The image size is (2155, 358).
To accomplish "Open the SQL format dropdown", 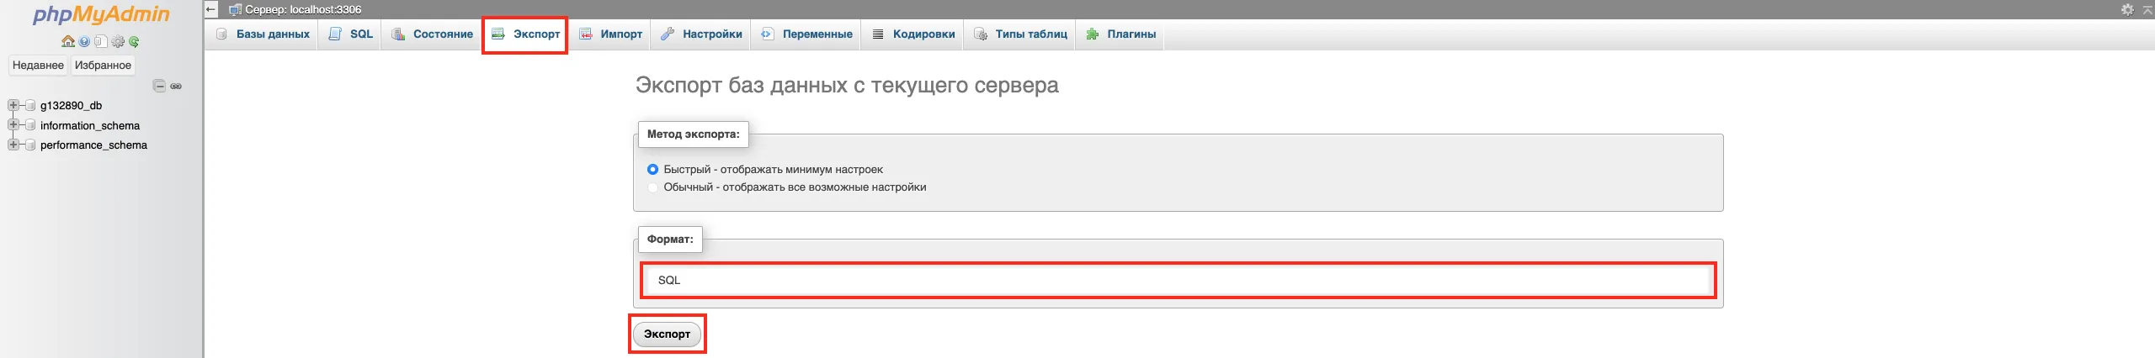I will coord(1178,280).
